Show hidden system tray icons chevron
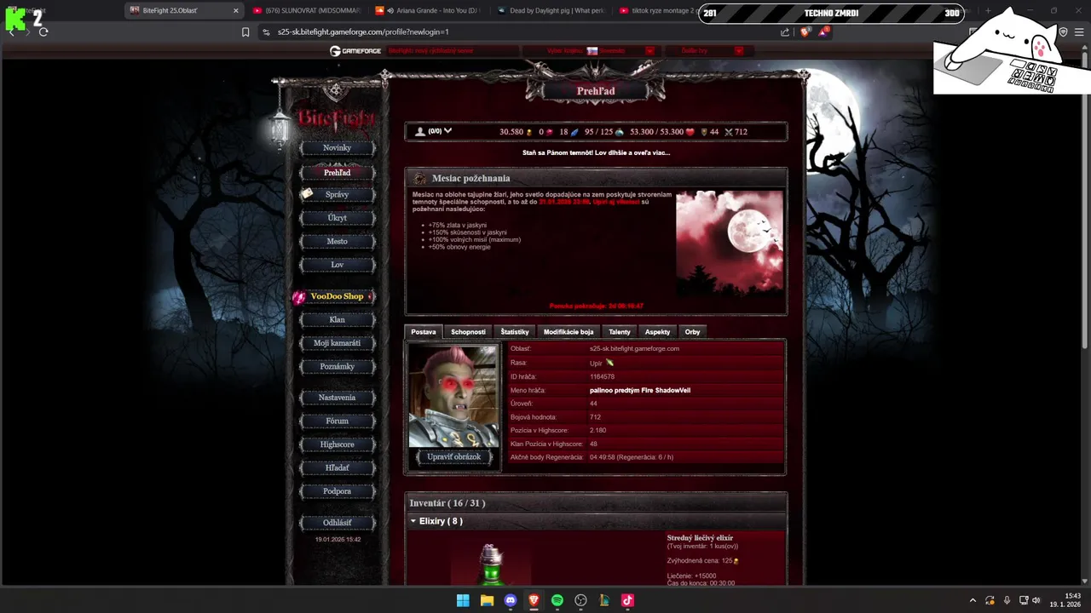The image size is (1091, 613). 973,600
